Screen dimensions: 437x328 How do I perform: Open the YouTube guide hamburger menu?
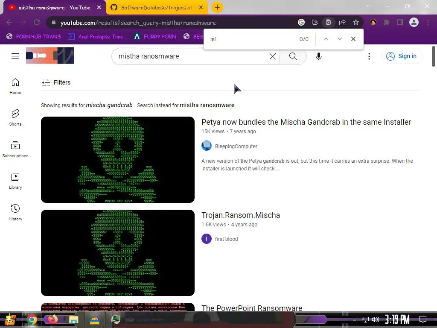[15, 56]
